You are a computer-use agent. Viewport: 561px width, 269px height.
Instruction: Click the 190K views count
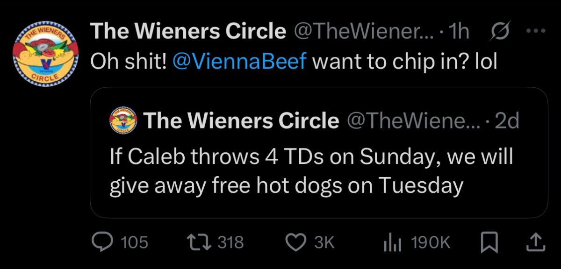(x=430, y=242)
